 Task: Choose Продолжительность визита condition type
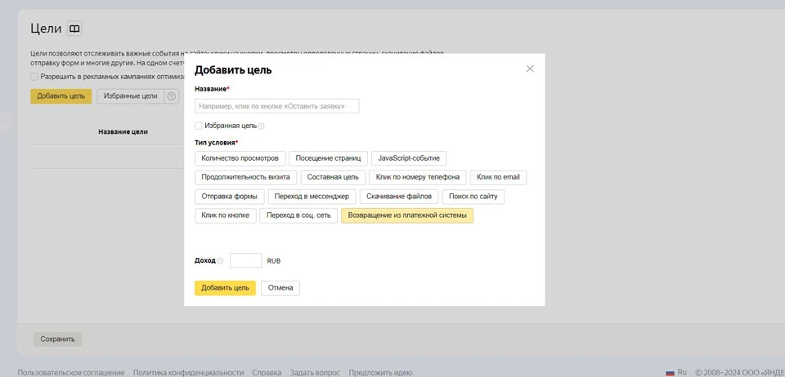coord(246,177)
